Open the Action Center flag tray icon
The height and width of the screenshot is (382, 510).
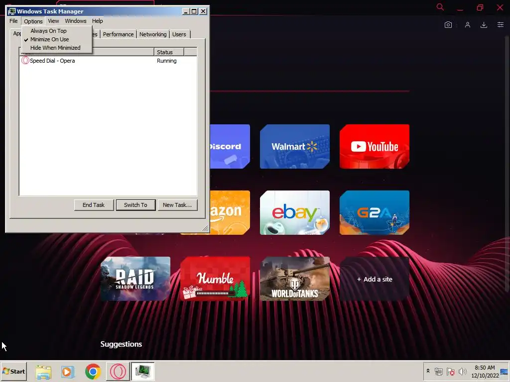pos(450,371)
